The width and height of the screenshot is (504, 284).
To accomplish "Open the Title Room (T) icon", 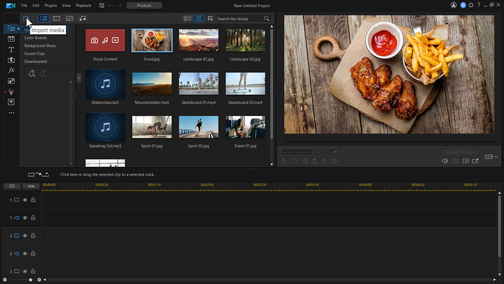I will click(11, 49).
